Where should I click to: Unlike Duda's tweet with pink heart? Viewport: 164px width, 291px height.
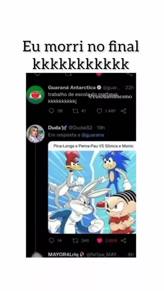click(99, 241)
